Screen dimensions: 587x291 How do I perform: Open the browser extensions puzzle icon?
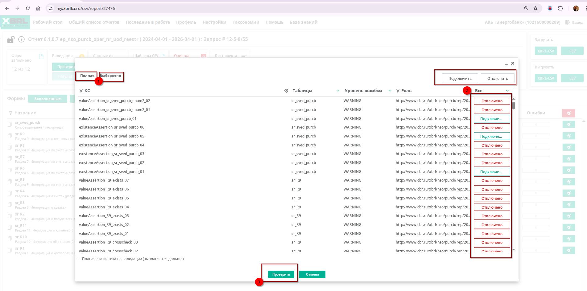(560, 8)
